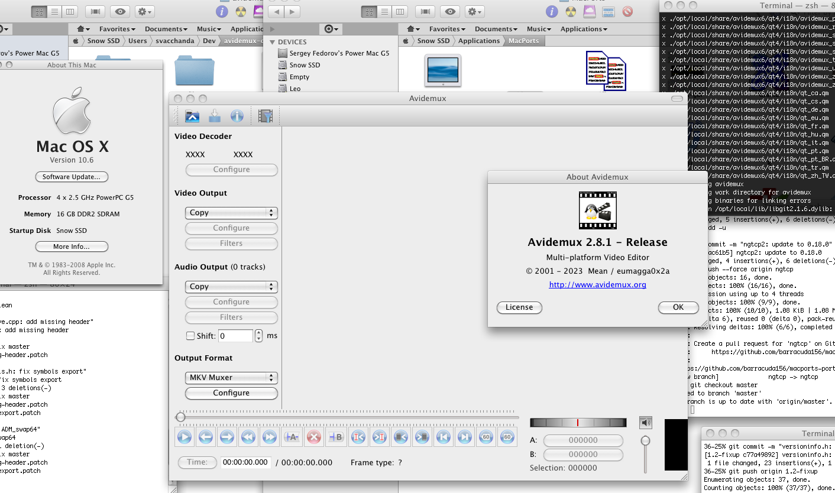Seek to next black frame

[422, 437]
